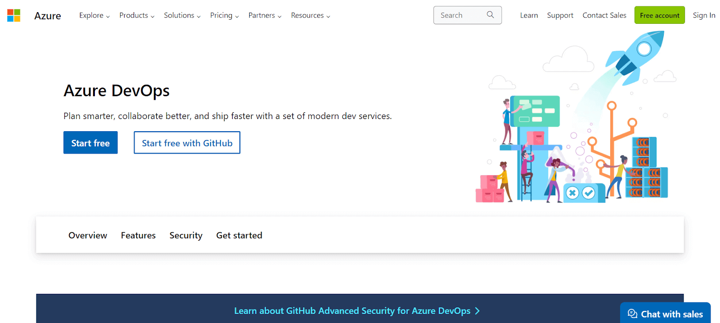Screen dimensions: 720x323
Task: Click the Search input field
Action: click(459, 15)
